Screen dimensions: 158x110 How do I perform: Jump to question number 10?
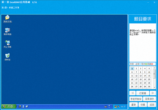point(149,72)
